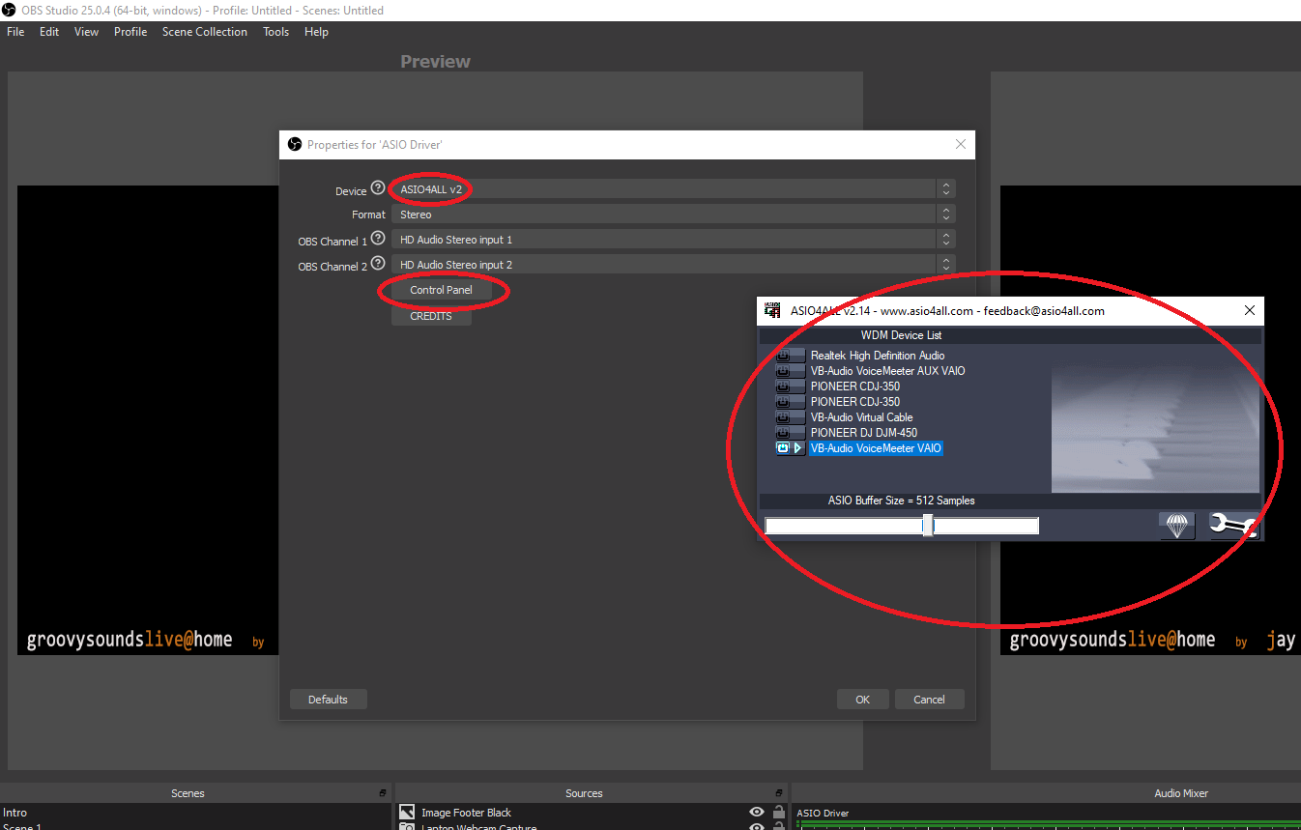Open the Help menu
The height and width of the screenshot is (830, 1301).
point(316,32)
